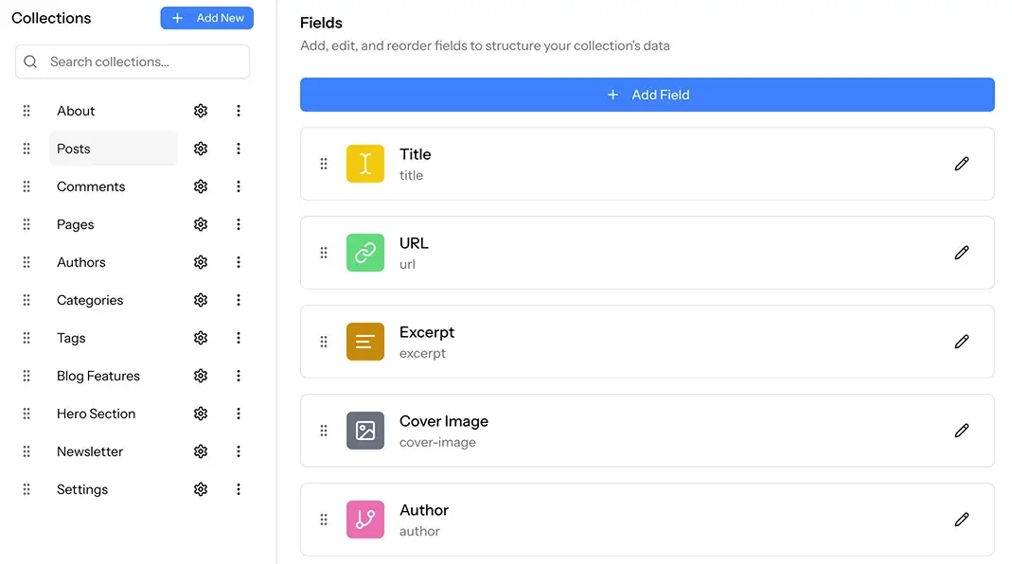Open the three-dot menu for Comments
The image size is (1012, 564).
tap(239, 186)
